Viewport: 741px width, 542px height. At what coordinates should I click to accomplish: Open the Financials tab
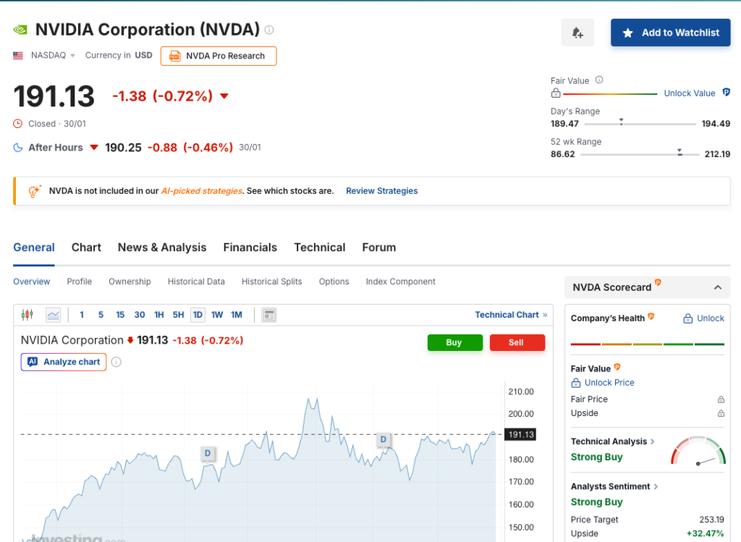pyautogui.click(x=250, y=247)
